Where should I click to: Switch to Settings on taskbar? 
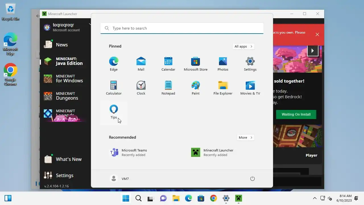pyautogui.click(x=226, y=198)
